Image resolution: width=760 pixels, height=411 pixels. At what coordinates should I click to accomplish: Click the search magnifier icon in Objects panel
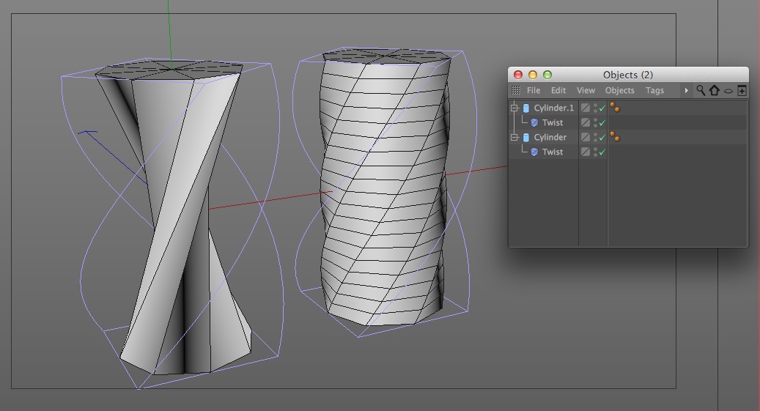click(701, 90)
